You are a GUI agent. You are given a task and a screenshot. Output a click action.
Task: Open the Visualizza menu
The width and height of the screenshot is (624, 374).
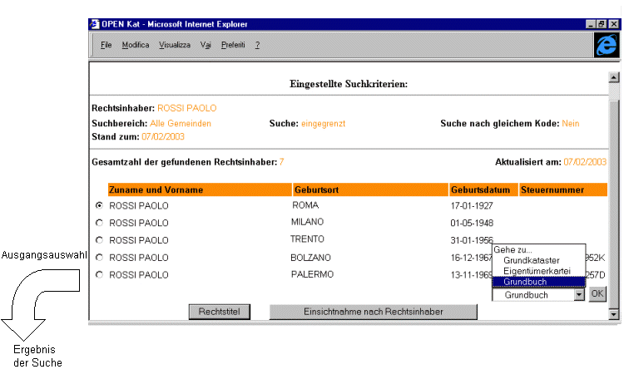pyautogui.click(x=175, y=44)
